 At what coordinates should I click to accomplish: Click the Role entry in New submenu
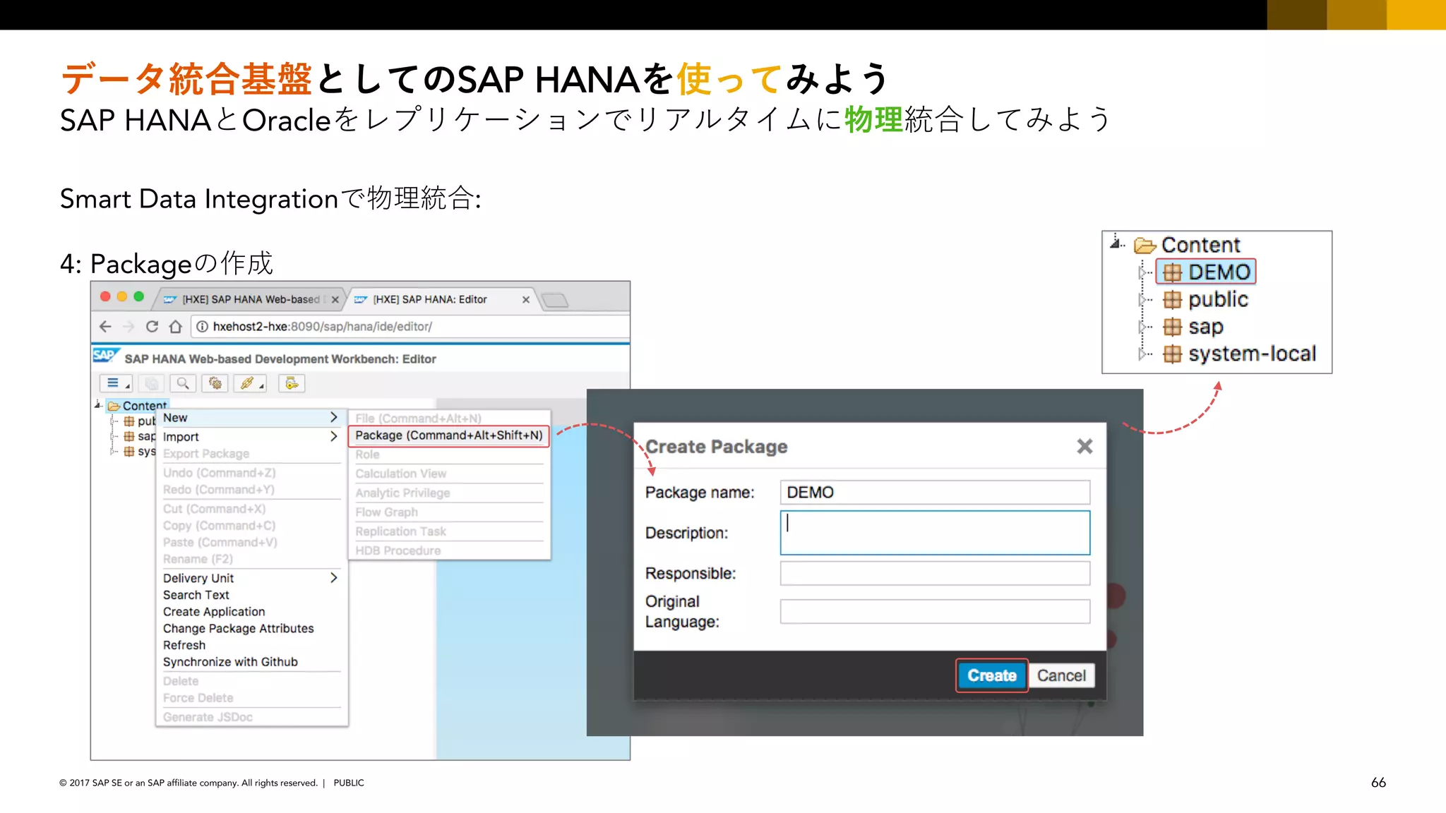point(367,454)
